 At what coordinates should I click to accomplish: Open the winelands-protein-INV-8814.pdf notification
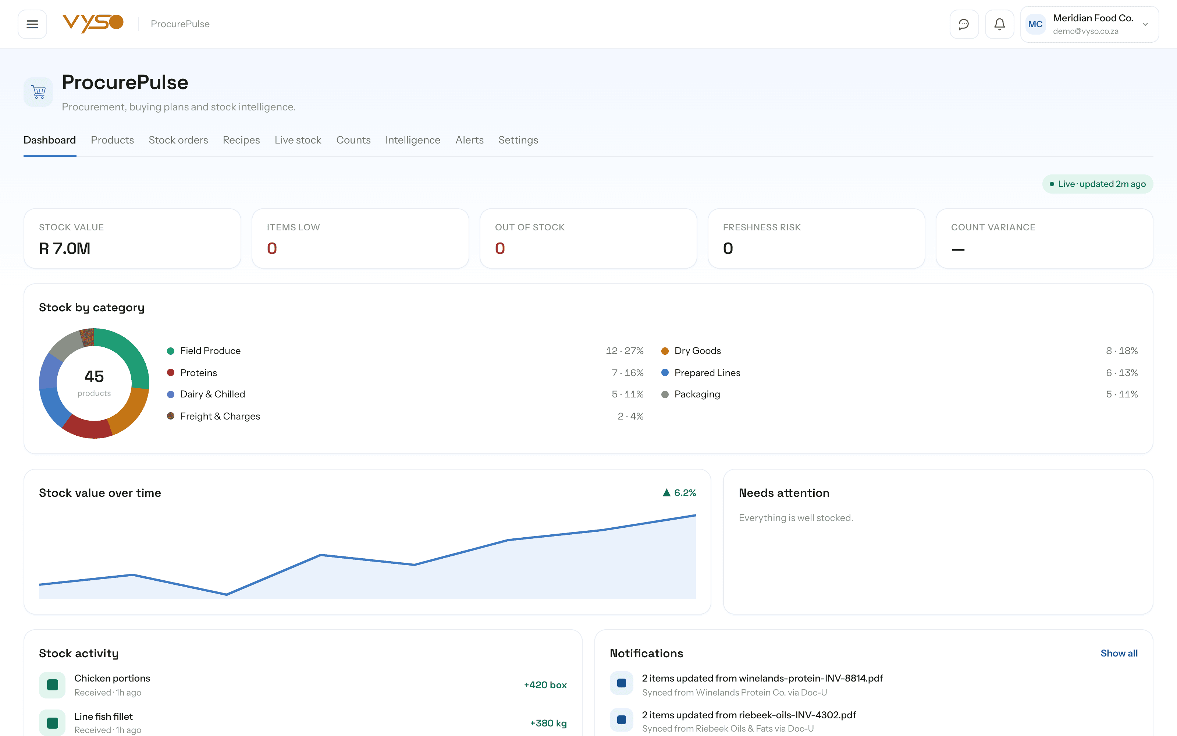pyautogui.click(x=874, y=685)
